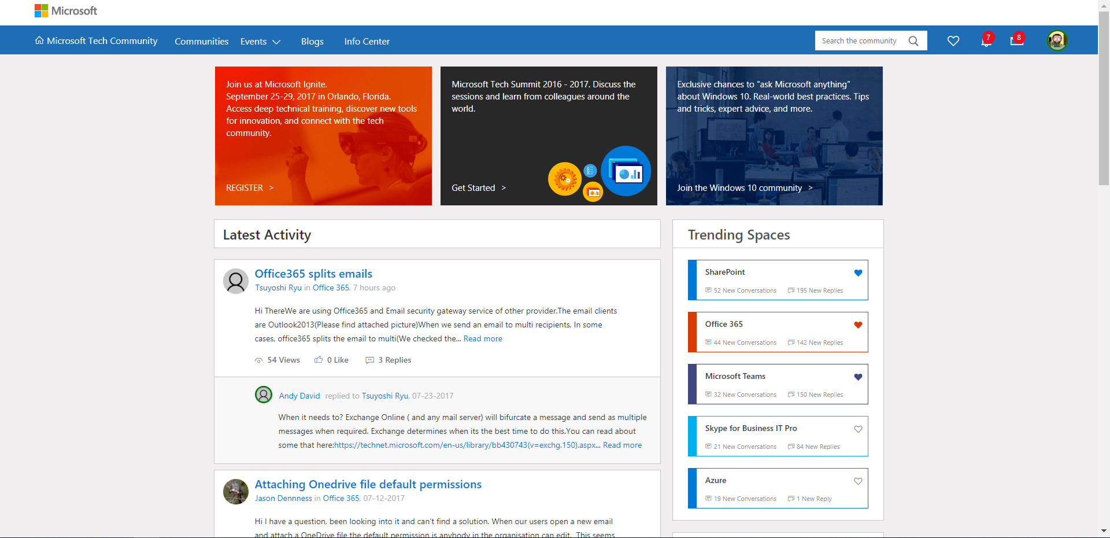Image resolution: width=1110 pixels, height=538 pixels.
Task: Click the page vertical scrollbar thumb
Action: coord(1104,98)
